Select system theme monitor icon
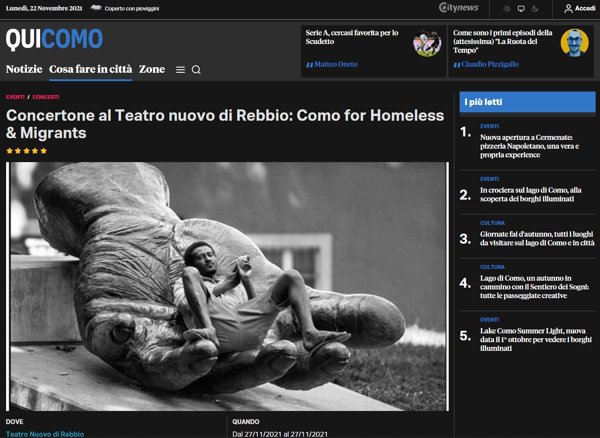600x438 pixels. (521, 9)
